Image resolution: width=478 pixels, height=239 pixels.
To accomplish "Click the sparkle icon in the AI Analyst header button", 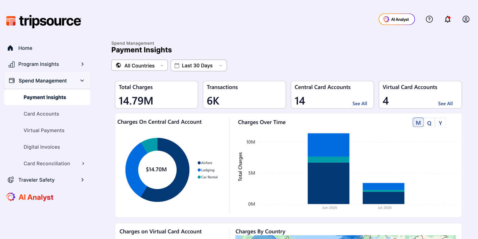I will point(386,19).
